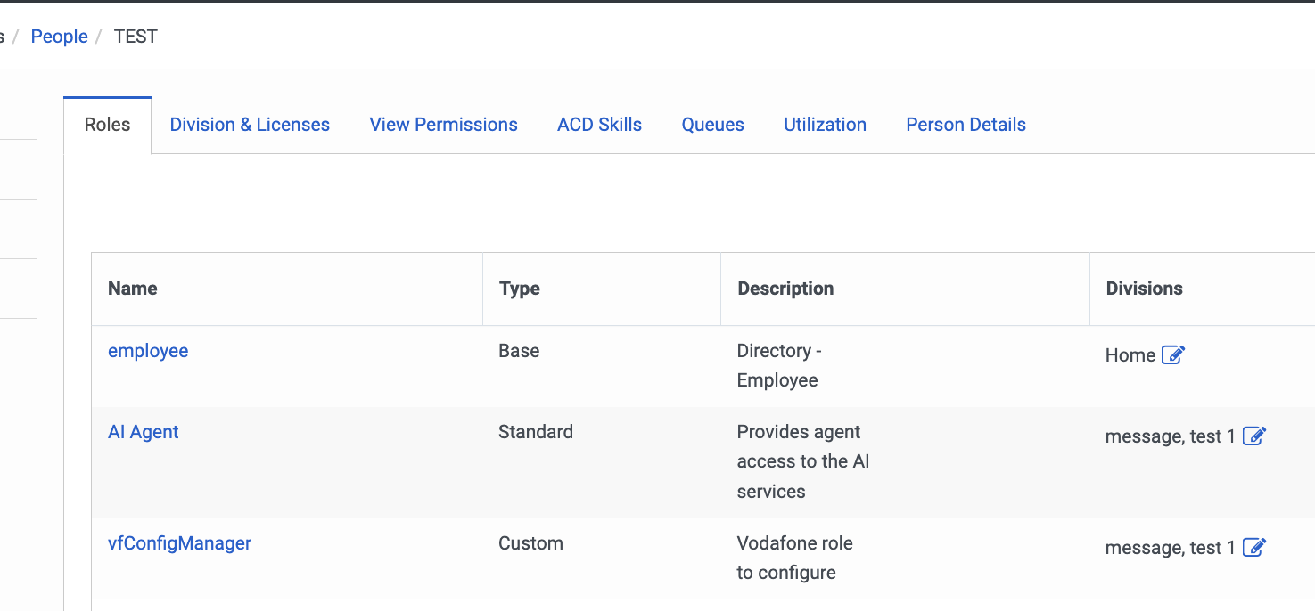Viewport: 1315px width, 611px height.
Task: Click the TEST breadcrumb text
Action: [136, 37]
